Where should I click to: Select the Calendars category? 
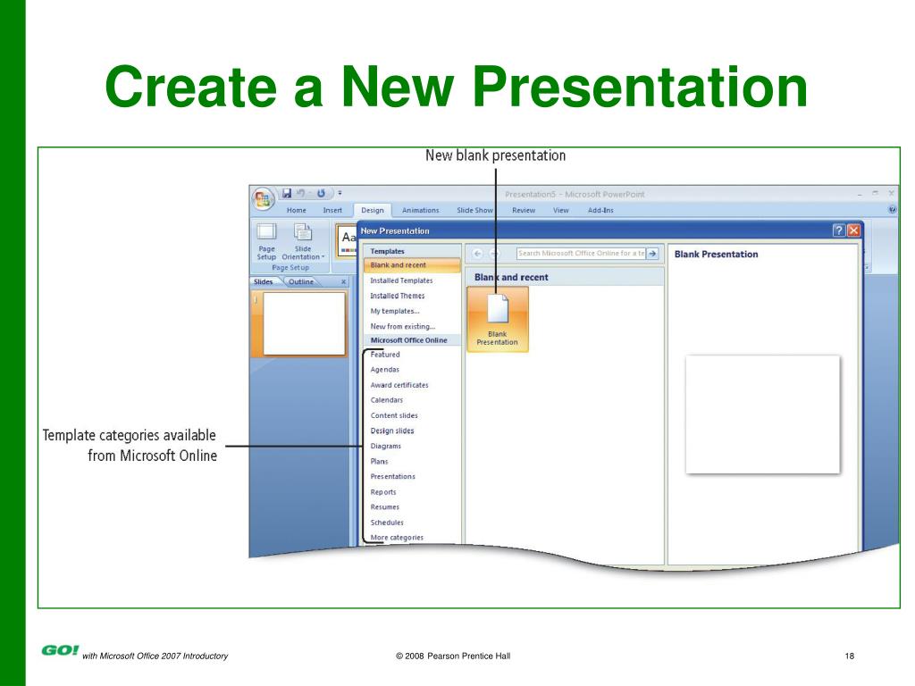point(386,400)
